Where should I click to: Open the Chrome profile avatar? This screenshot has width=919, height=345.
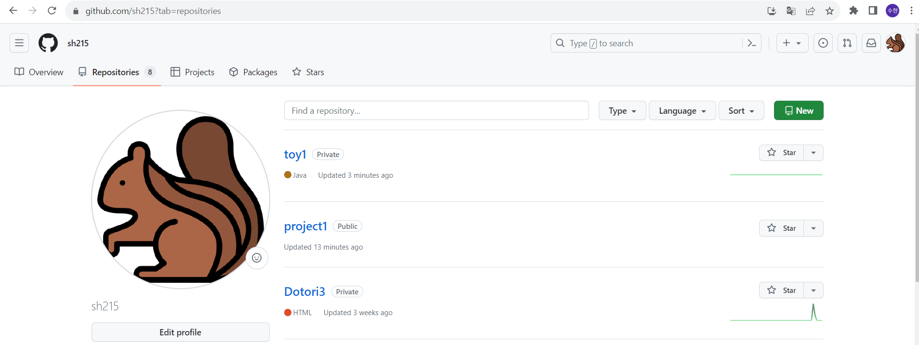point(893,11)
